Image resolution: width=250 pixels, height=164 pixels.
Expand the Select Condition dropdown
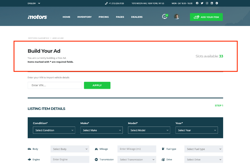pos(54,130)
